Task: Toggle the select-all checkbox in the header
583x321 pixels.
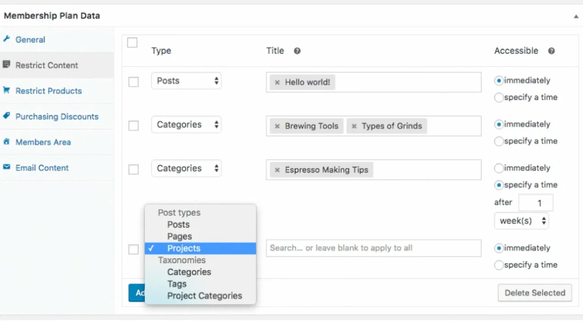Action: (x=132, y=43)
